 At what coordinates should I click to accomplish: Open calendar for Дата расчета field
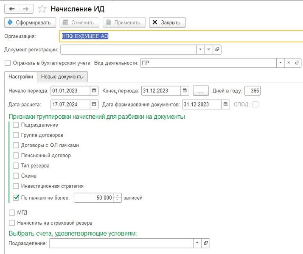[x=94, y=104]
